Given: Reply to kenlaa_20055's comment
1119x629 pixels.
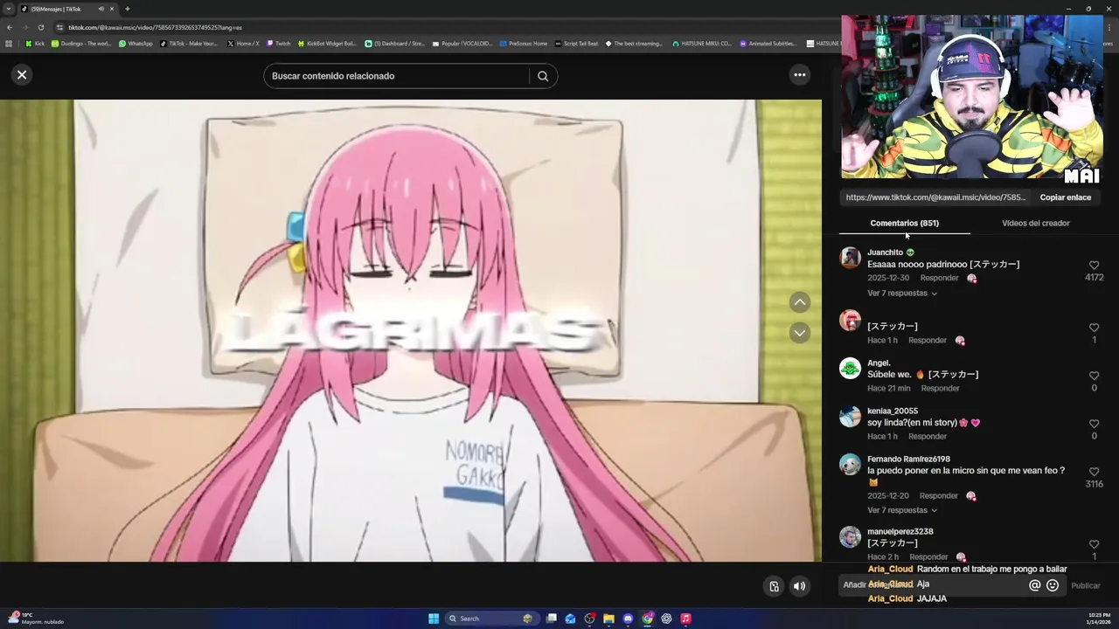Looking at the screenshot, I should tap(927, 436).
